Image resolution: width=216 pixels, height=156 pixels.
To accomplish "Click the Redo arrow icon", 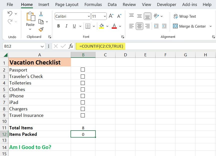I will tap(10, 22).
